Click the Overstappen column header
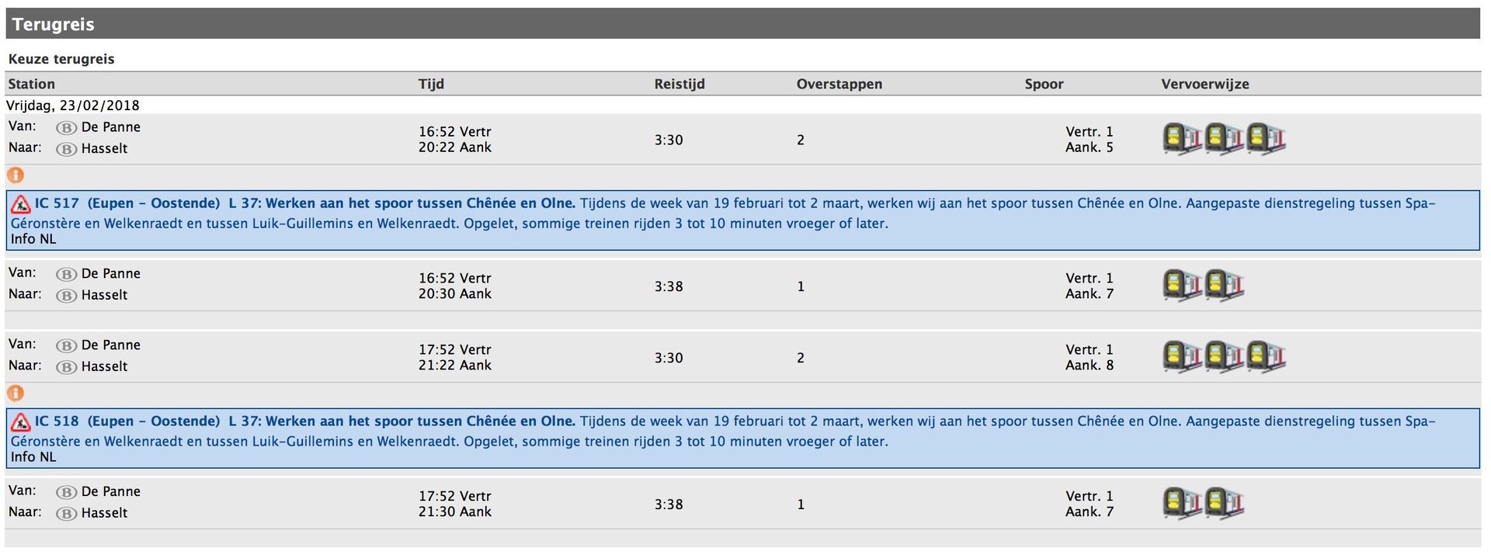Image resolution: width=1491 pixels, height=555 pixels. [839, 84]
